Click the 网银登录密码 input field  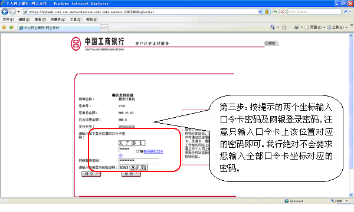coord(139,161)
